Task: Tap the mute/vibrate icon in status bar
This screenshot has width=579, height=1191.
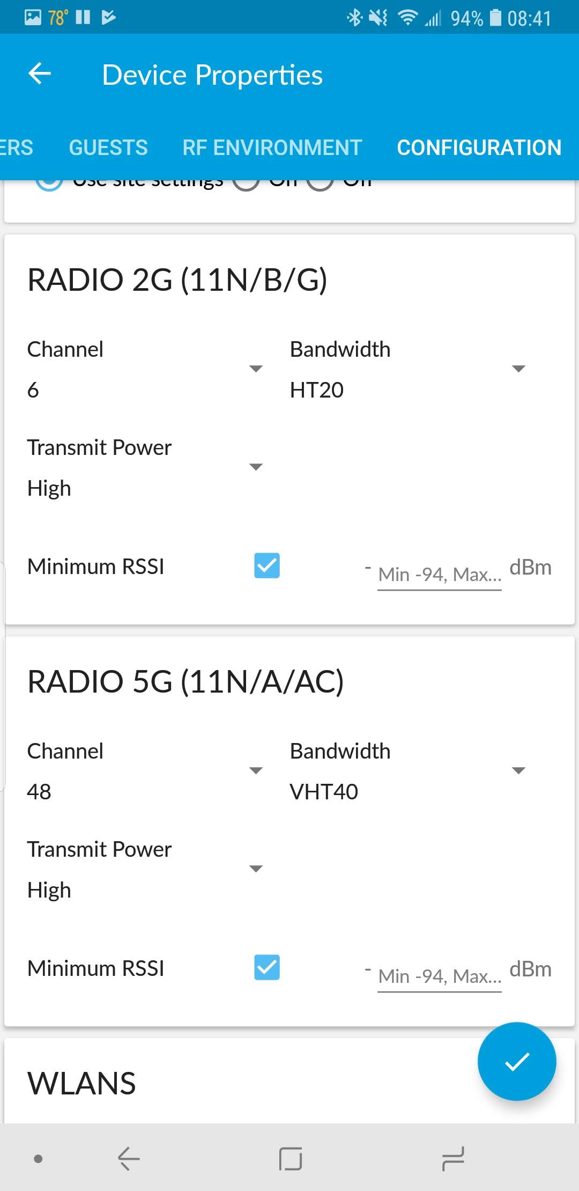Action: pyautogui.click(x=377, y=18)
